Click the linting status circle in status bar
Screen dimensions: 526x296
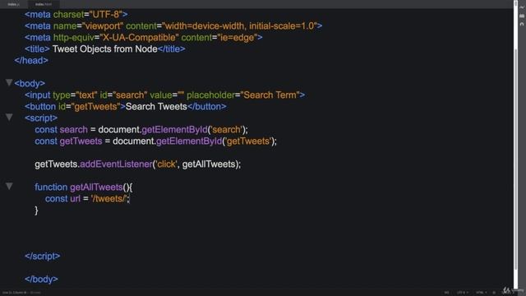click(x=494, y=293)
